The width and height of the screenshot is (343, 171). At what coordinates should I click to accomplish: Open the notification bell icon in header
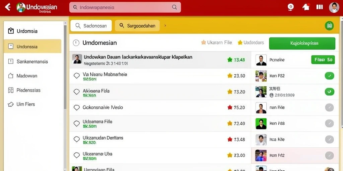pyautogui.click(x=290, y=7)
